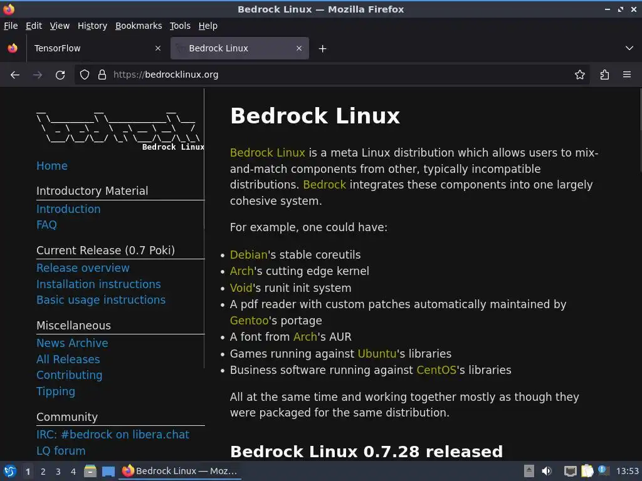Switch to workspace 1 in the taskbar
642x481 pixels.
pos(28,472)
